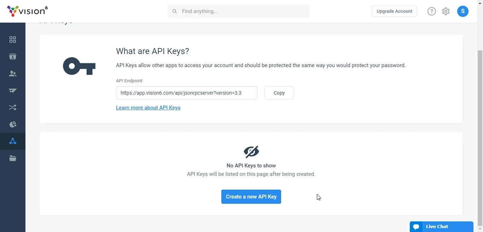Select the active integrations triangle icon
The height and width of the screenshot is (232, 483).
coord(13,141)
